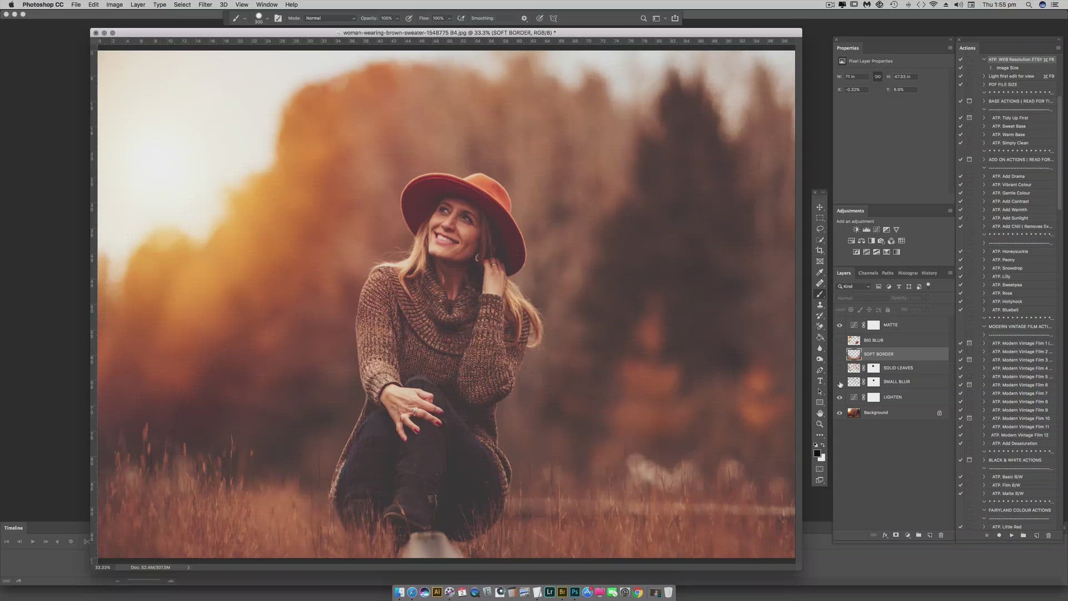Open the Filter menu
1068x601 pixels.
pos(205,4)
